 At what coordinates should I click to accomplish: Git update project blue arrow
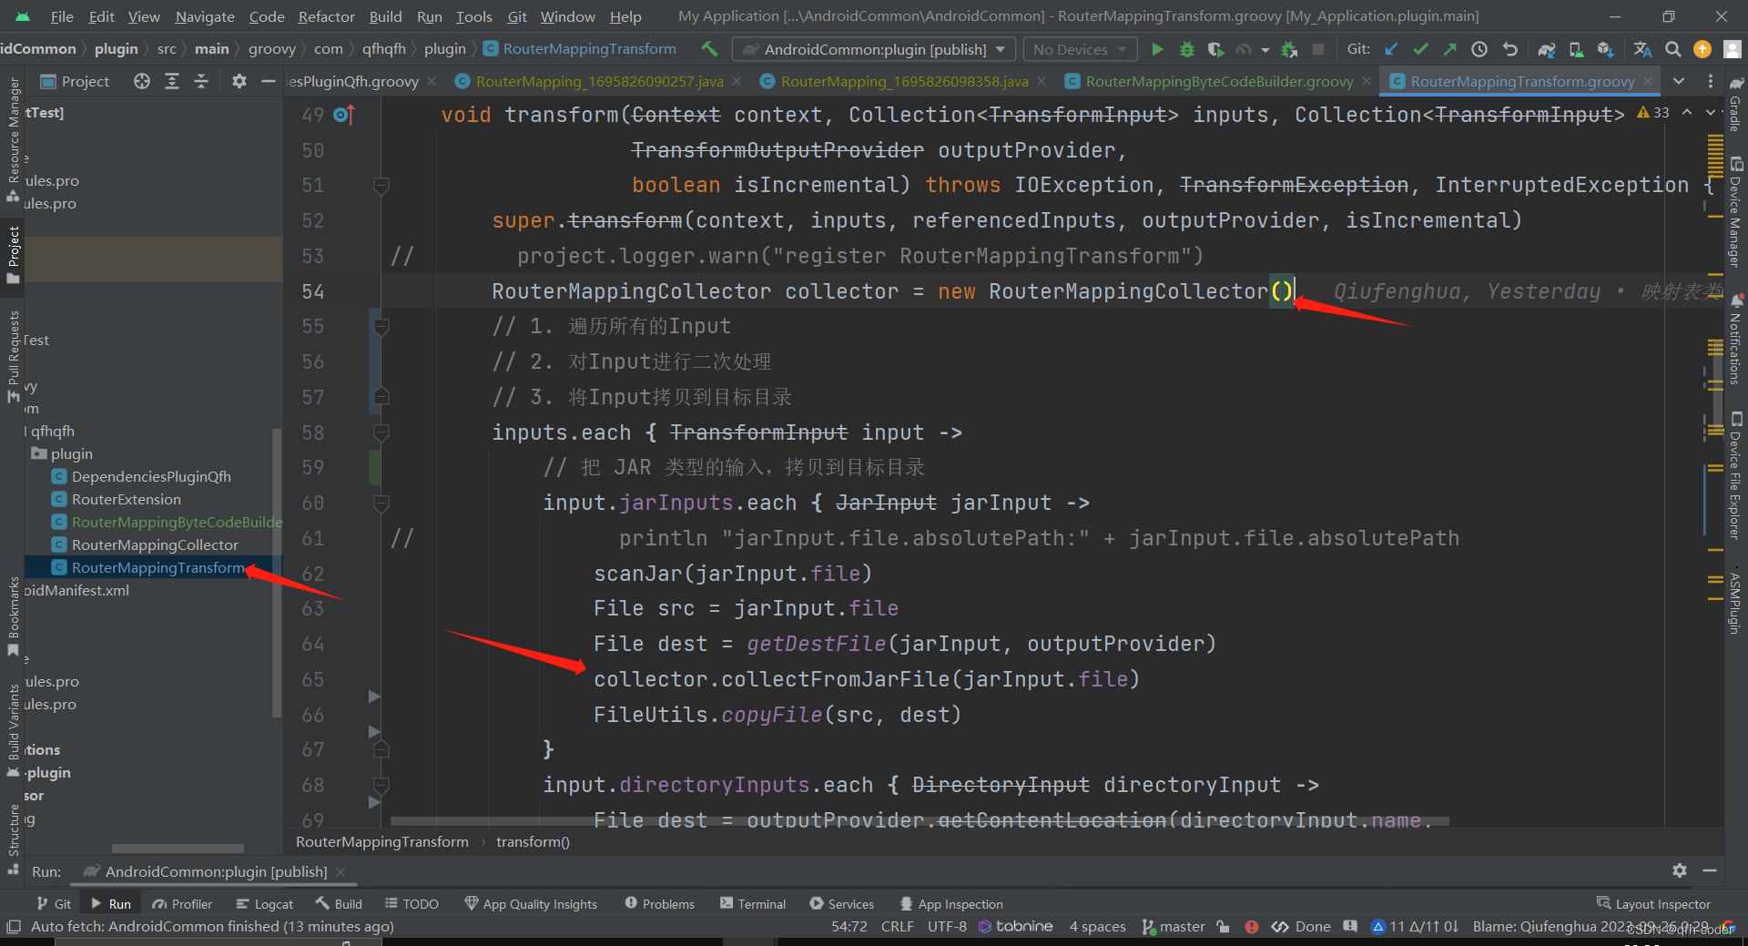coord(1391,49)
